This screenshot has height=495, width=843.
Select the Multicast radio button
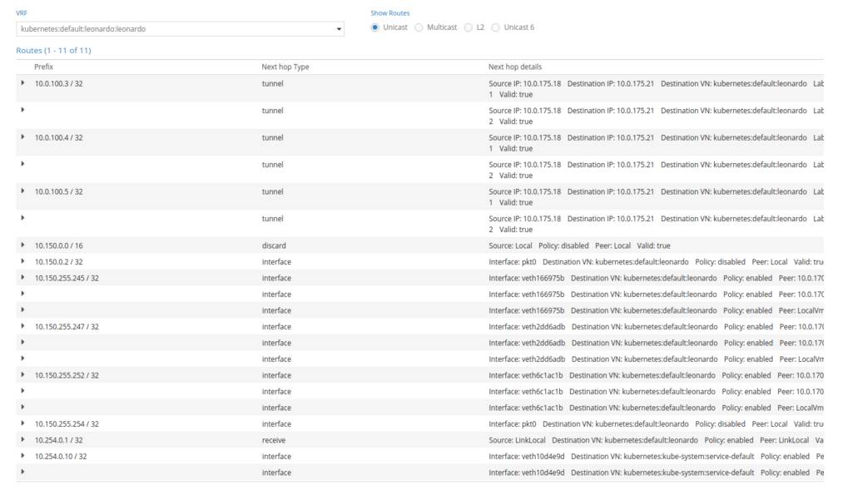click(419, 27)
